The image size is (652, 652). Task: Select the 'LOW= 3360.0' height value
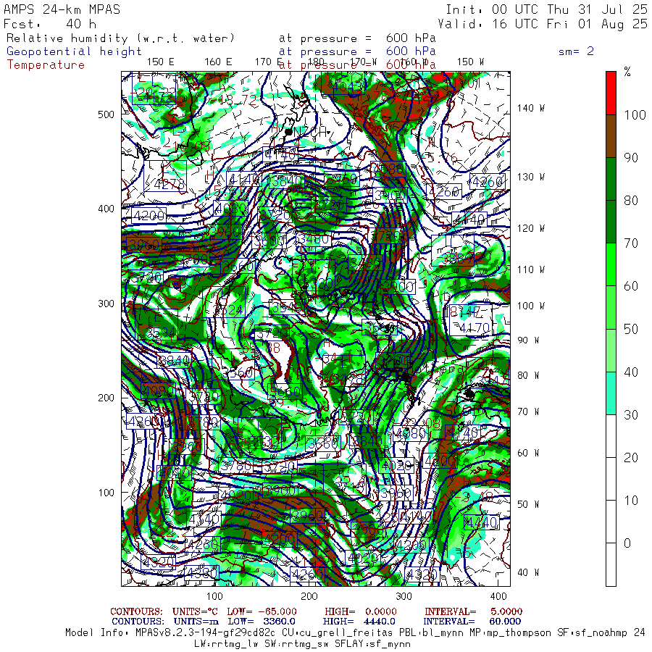[262, 622]
